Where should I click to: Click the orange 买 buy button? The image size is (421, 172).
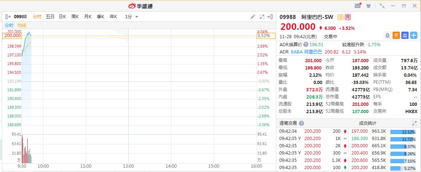coord(396,35)
